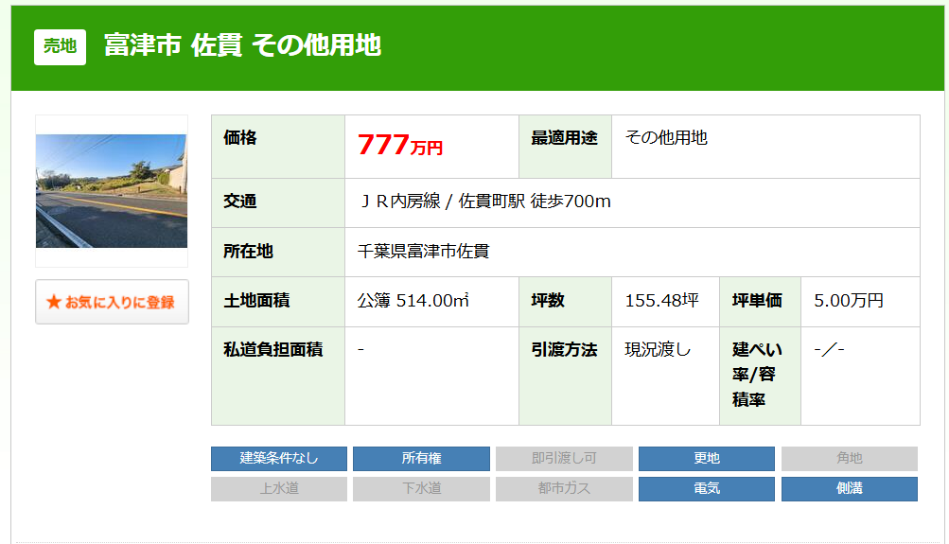Click the 売地 label badge

pyautogui.click(x=60, y=46)
